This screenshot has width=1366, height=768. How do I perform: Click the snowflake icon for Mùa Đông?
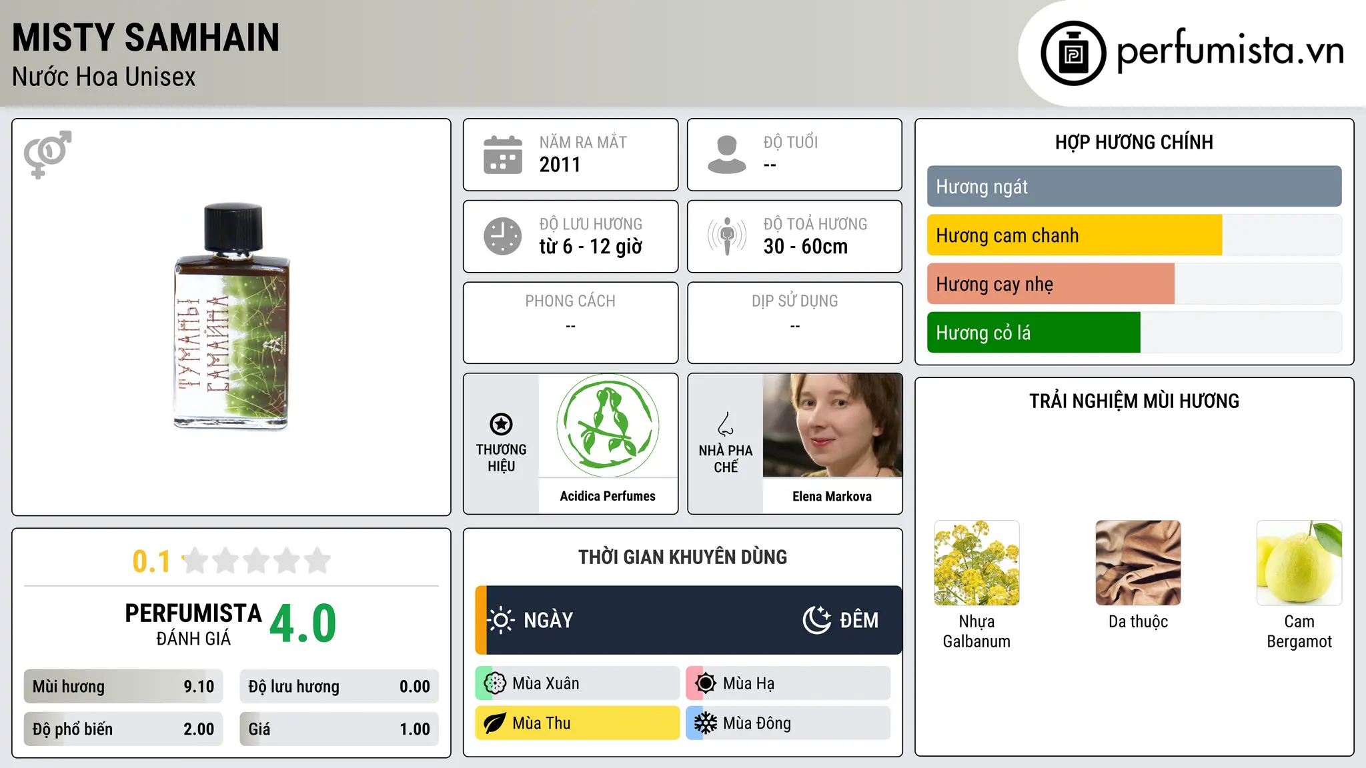pyautogui.click(x=706, y=723)
